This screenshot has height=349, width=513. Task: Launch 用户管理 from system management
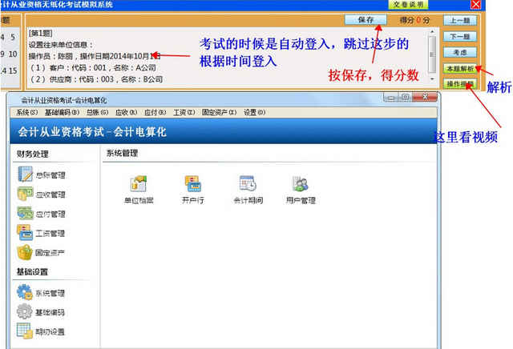point(301,189)
